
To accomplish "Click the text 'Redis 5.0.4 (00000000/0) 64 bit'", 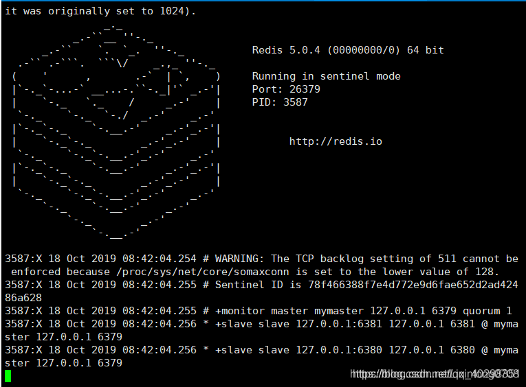I will coord(348,50).
